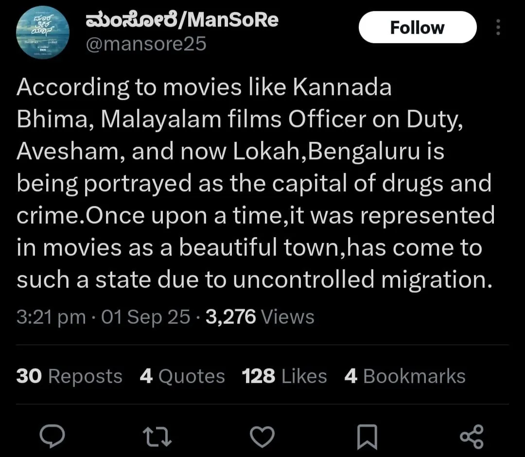Open the ManSoRe display name profile

182,20
